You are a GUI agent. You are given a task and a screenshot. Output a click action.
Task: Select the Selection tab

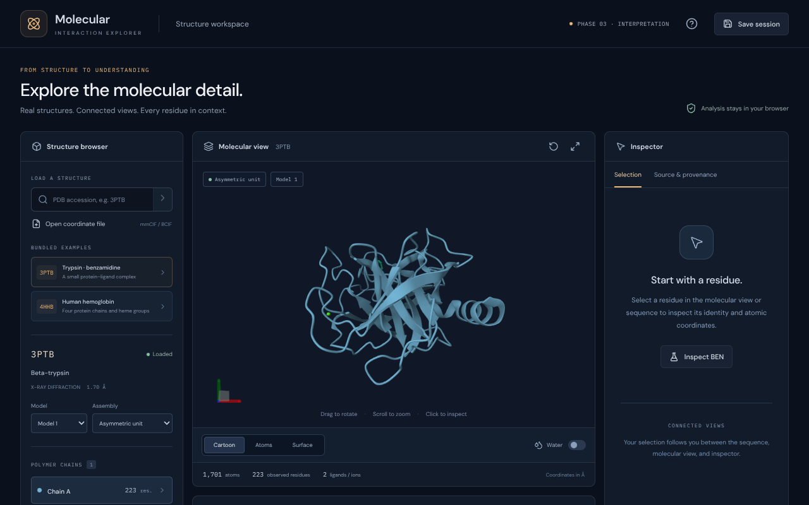point(628,175)
